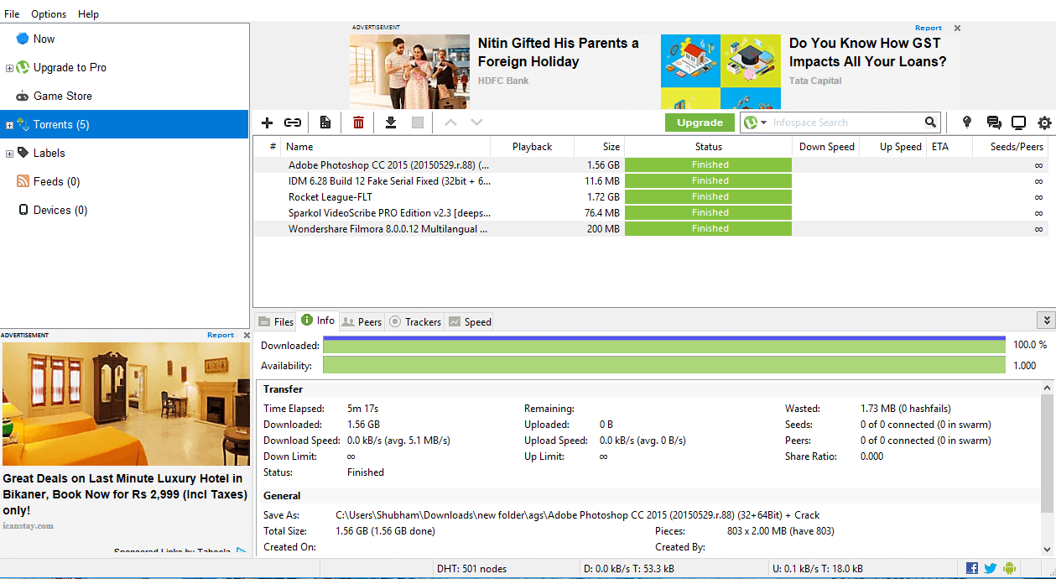Select the IDM 6.28 Build 12 torrent
Viewport: 1056px width, 579px height.
(651, 180)
